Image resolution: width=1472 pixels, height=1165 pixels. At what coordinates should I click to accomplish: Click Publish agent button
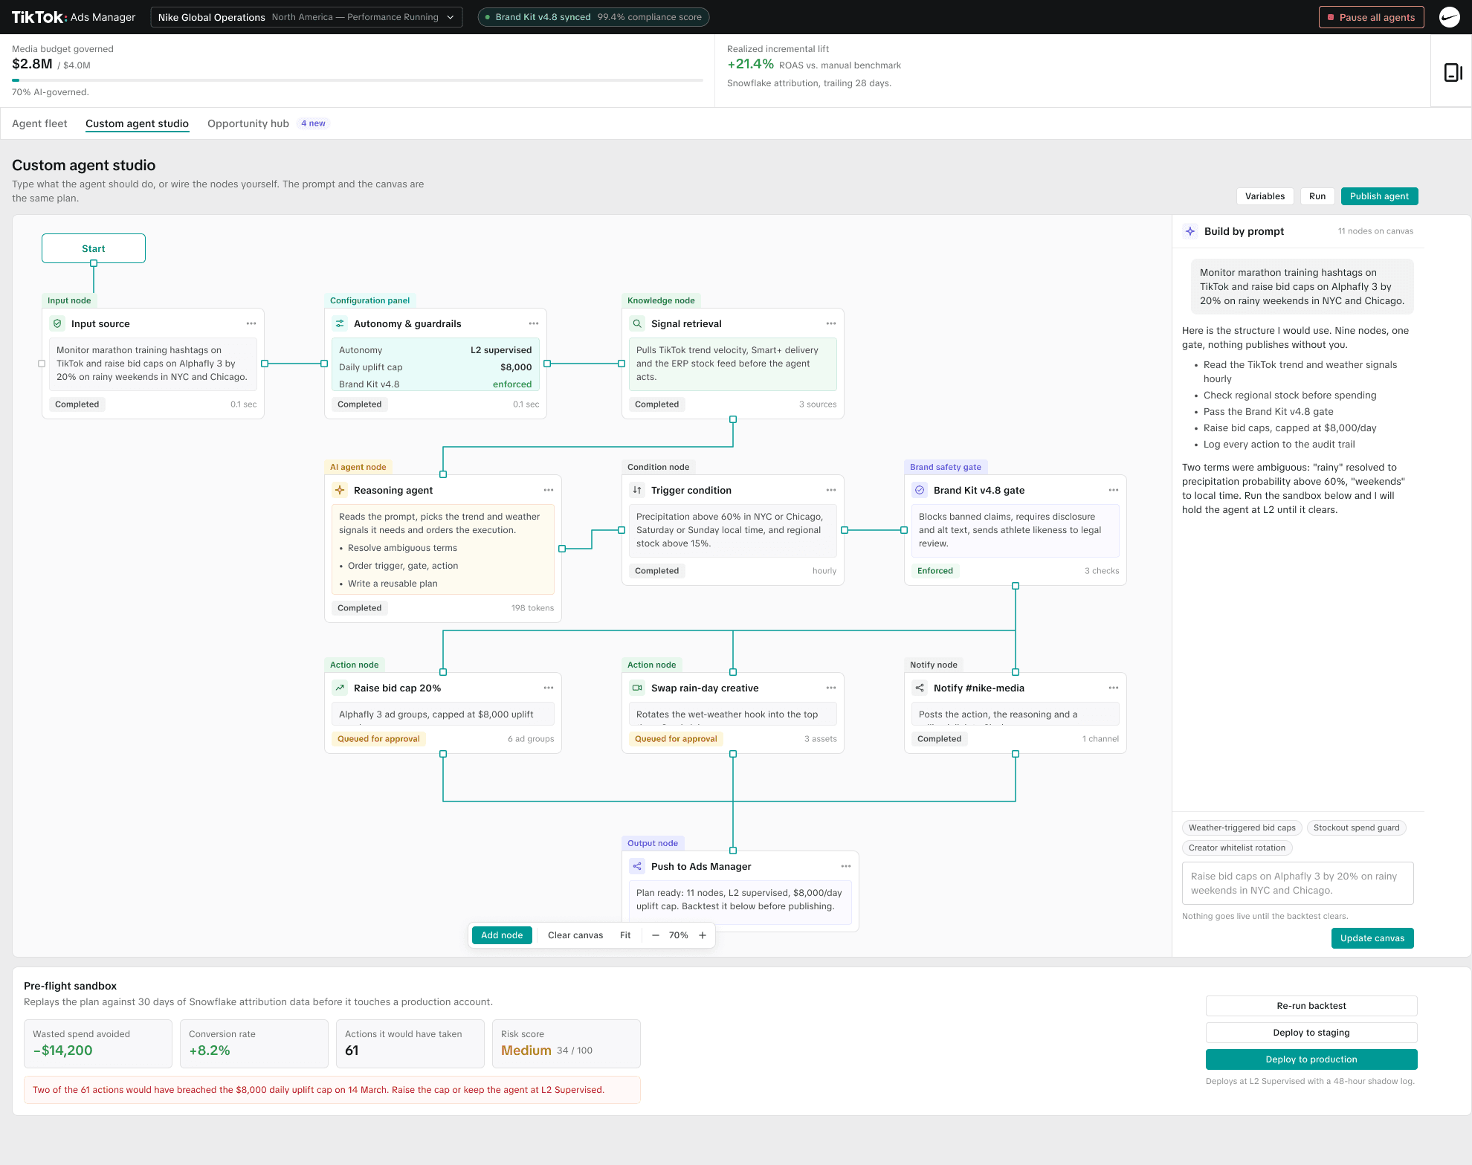(1379, 196)
